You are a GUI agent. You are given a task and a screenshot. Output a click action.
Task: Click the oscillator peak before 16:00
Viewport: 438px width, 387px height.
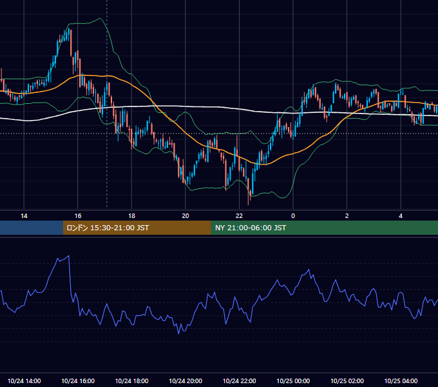coord(69,256)
